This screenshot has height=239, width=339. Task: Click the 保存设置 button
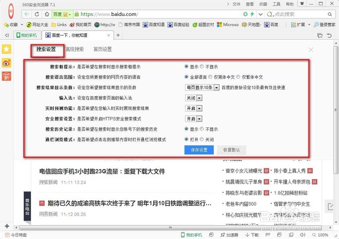(199, 150)
